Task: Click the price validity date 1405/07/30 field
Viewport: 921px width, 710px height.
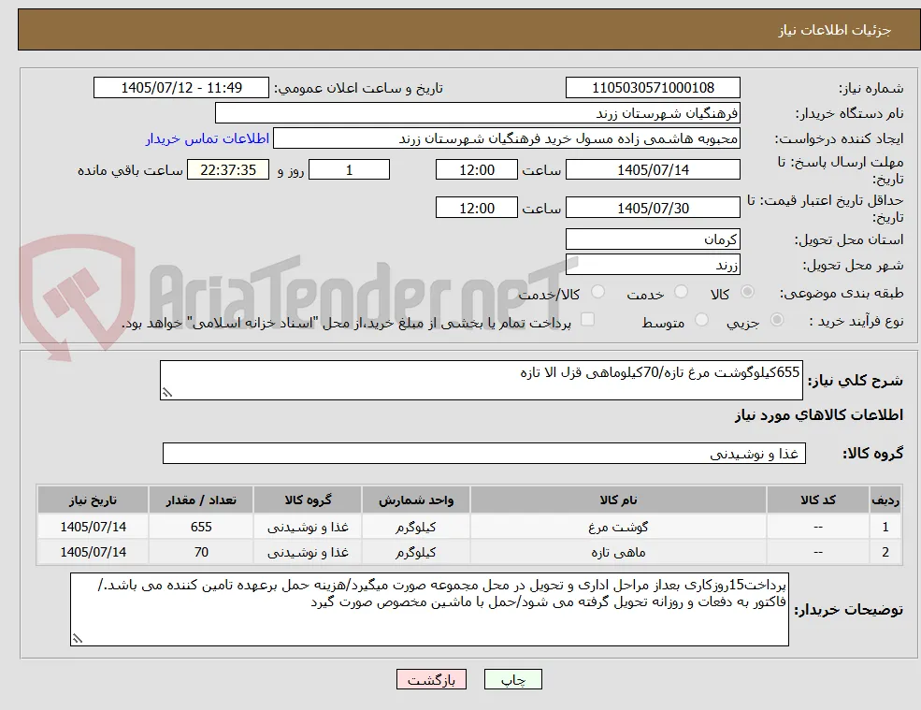Action: [653, 208]
